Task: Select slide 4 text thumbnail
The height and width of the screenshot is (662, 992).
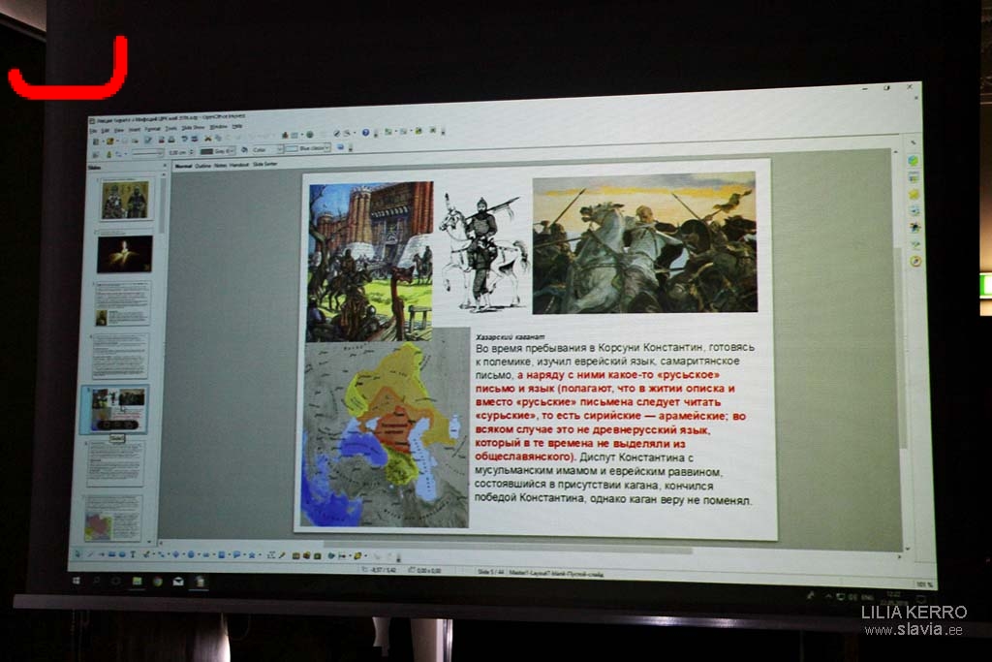Action: coord(119,356)
